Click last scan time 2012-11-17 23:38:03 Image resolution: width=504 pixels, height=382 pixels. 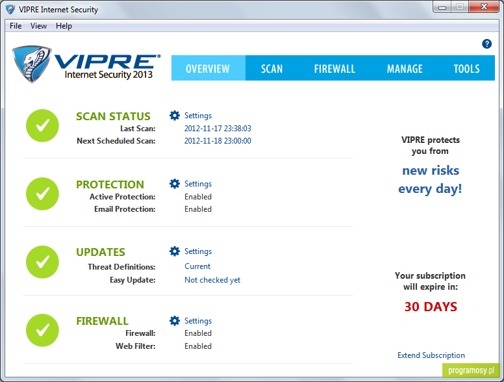coord(218,128)
